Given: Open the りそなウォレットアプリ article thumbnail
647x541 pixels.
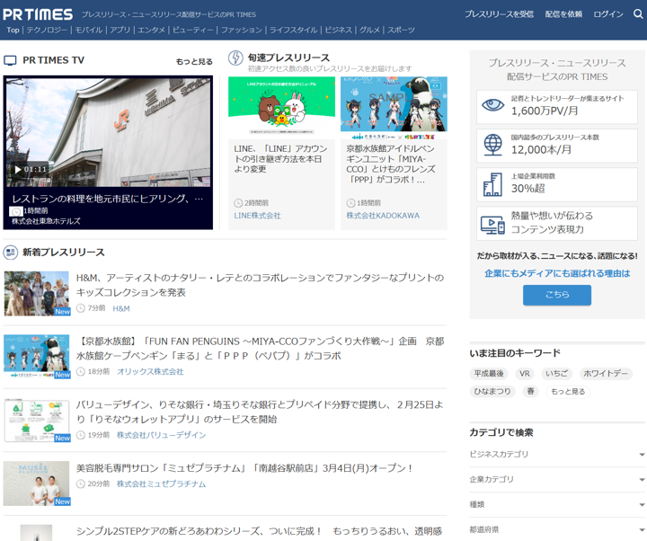Looking at the screenshot, I should point(37,420).
